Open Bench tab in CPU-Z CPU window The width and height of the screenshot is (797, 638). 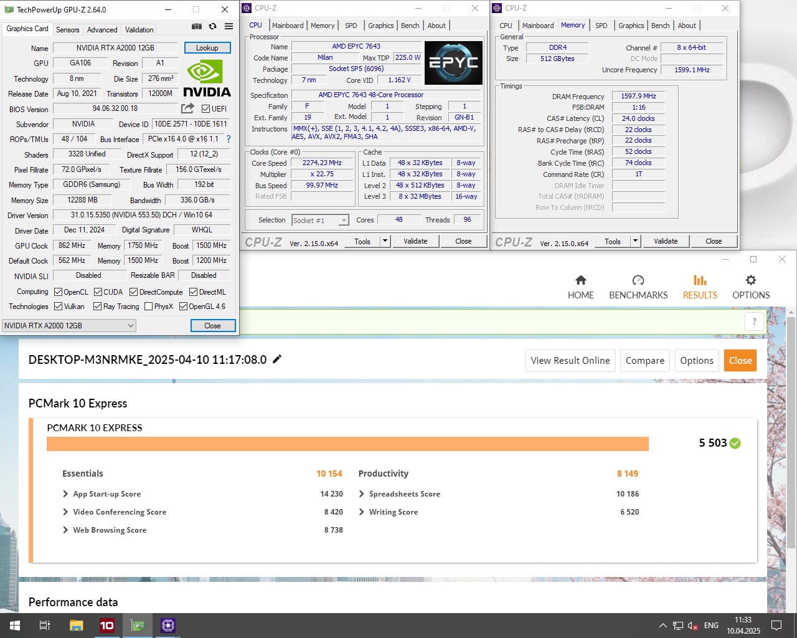pyautogui.click(x=410, y=26)
